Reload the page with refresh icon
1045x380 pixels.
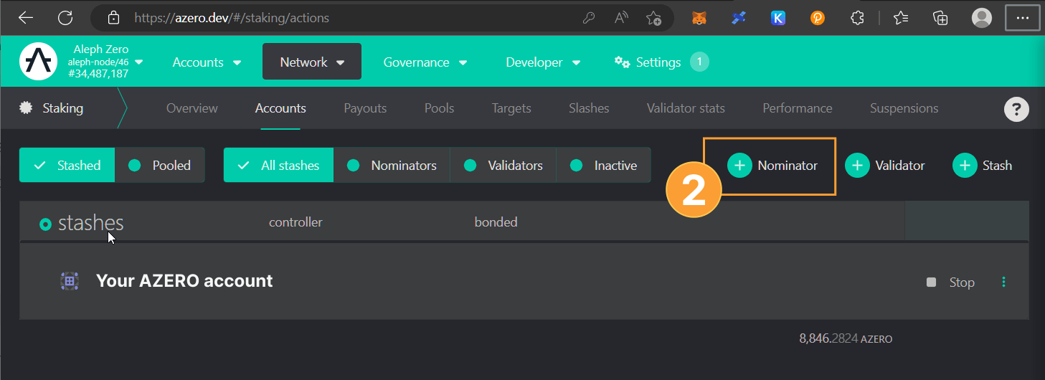point(65,18)
